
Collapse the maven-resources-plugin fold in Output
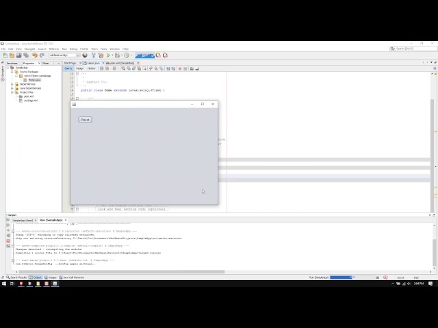[13, 231]
